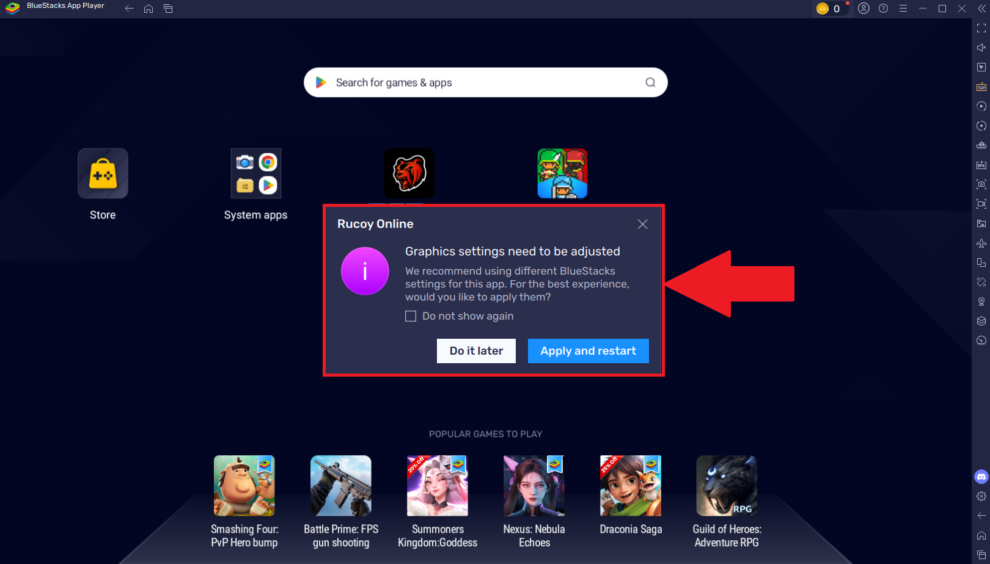Screen dimensions: 990x564
Task: Click recent apps icon at sidebar bottom
Action: (x=981, y=554)
